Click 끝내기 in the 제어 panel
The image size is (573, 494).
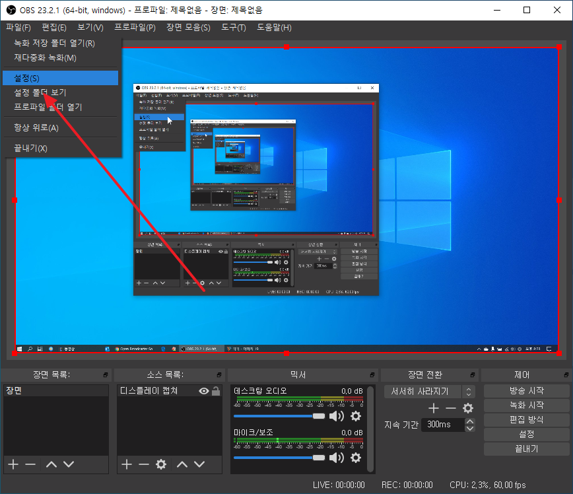point(526,449)
